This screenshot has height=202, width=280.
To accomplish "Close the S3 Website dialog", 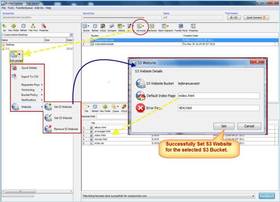I will (258, 61).
